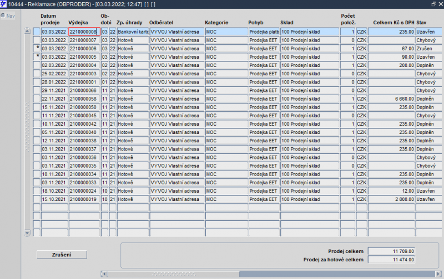Click the Výdejka field 2210000008

click(84, 32)
